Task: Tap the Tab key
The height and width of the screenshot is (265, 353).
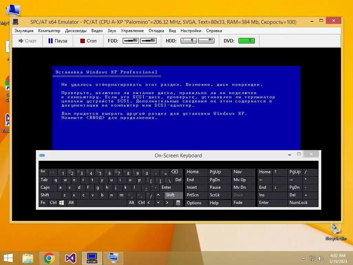Action: pyautogui.click(x=46, y=180)
